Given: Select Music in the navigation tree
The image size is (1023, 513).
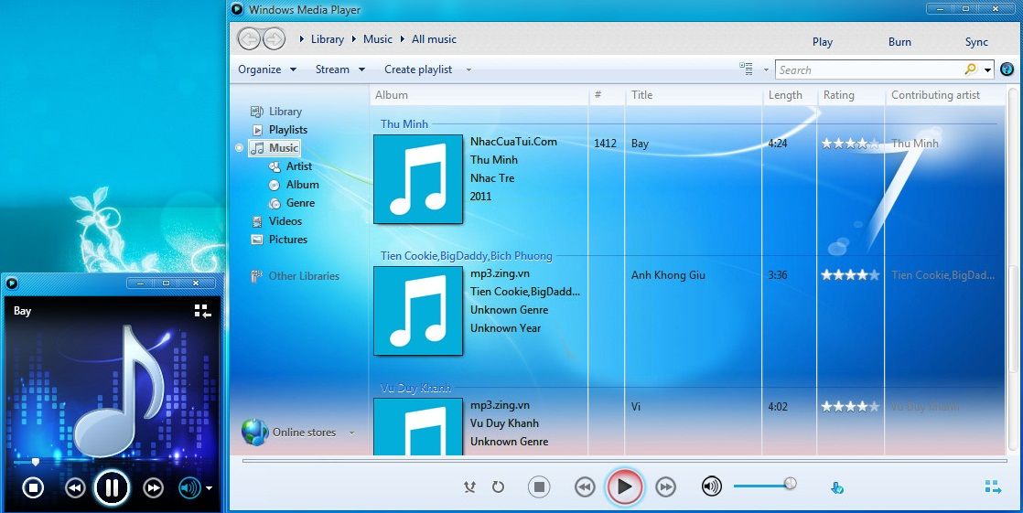Looking at the screenshot, I should click(x=275, y=148).
